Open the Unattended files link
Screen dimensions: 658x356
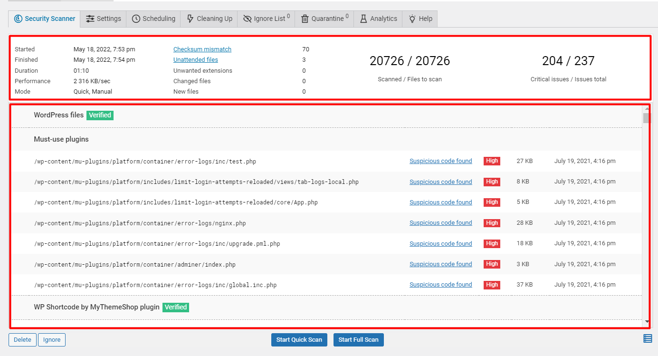195,59
